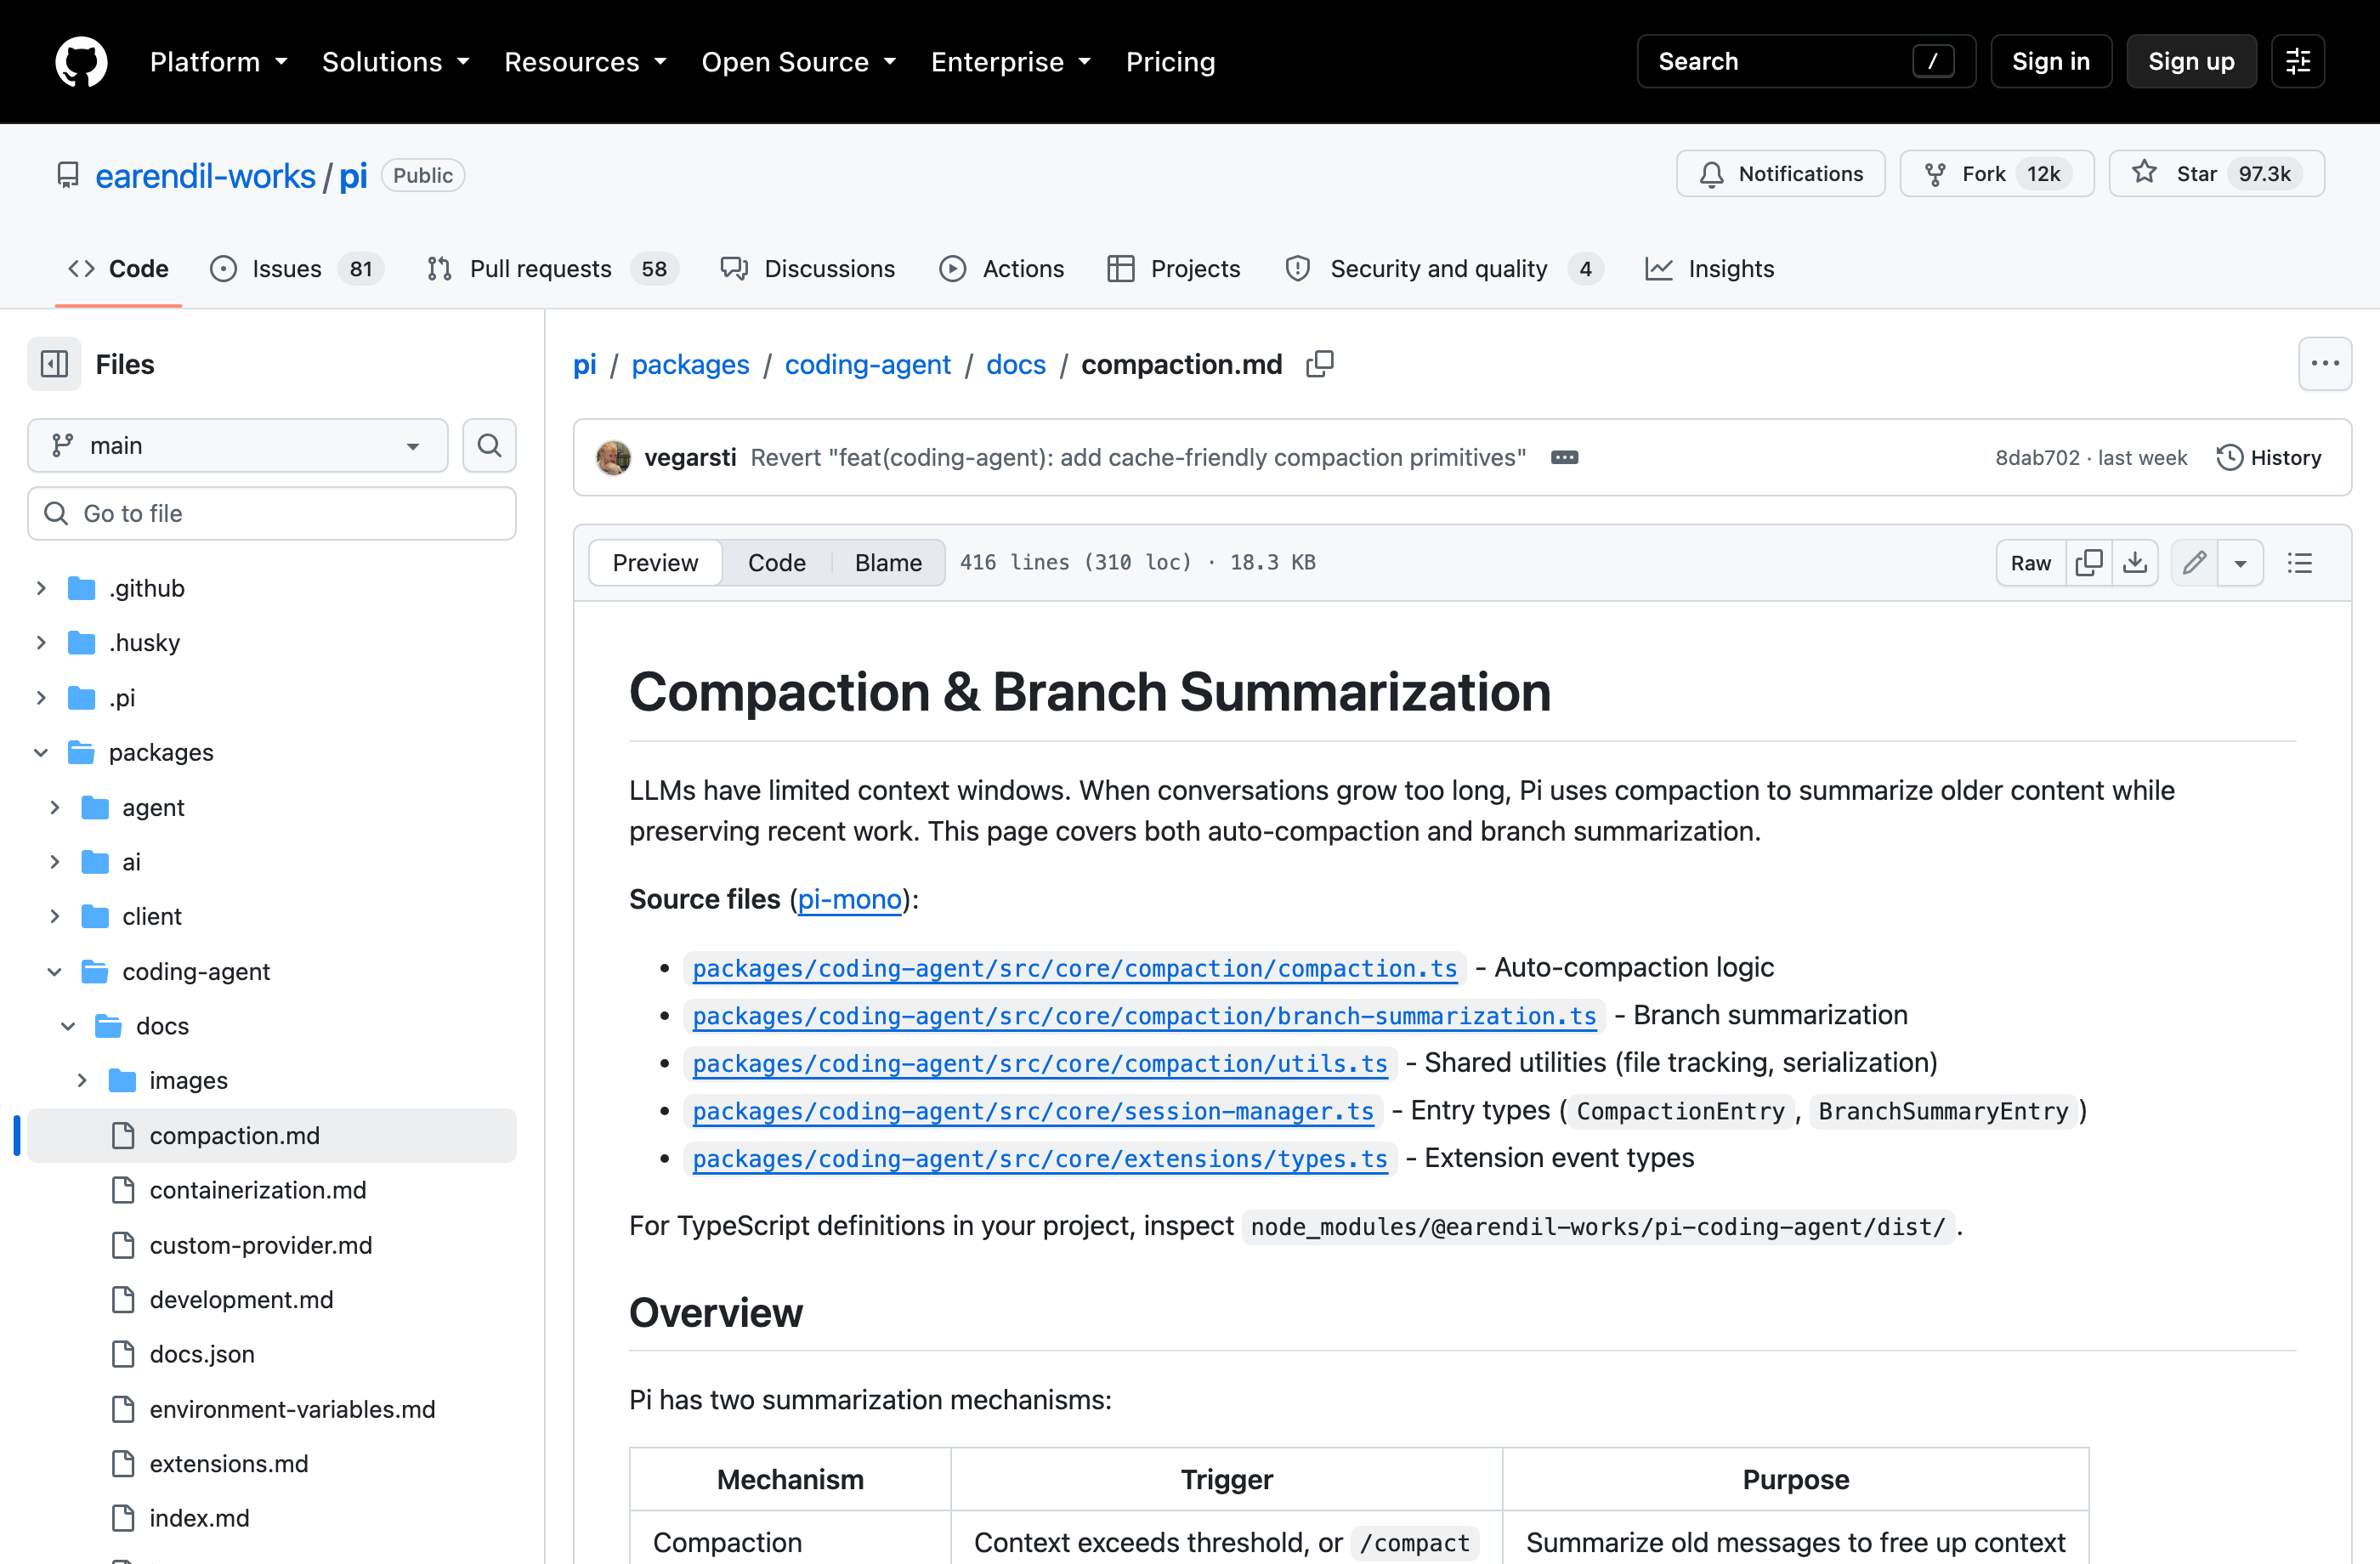Switch to Blame view
The image size is (2380, 1564).
(x=888, y=562)
